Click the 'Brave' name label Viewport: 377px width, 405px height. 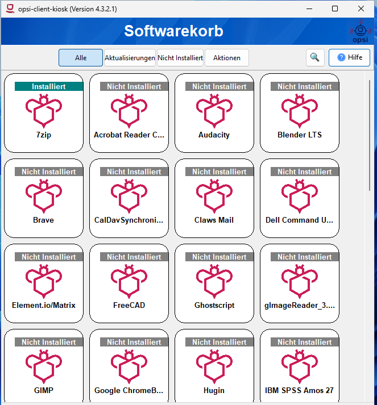tap(43, 220)
